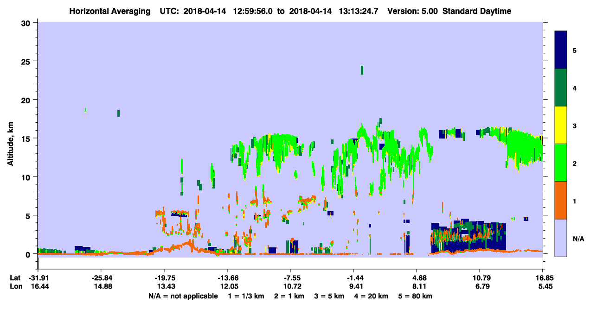Viewport: 603px width, 309px height.
Task: Click the bright green colorbar segment labeled 2
Action: (561, 163)
